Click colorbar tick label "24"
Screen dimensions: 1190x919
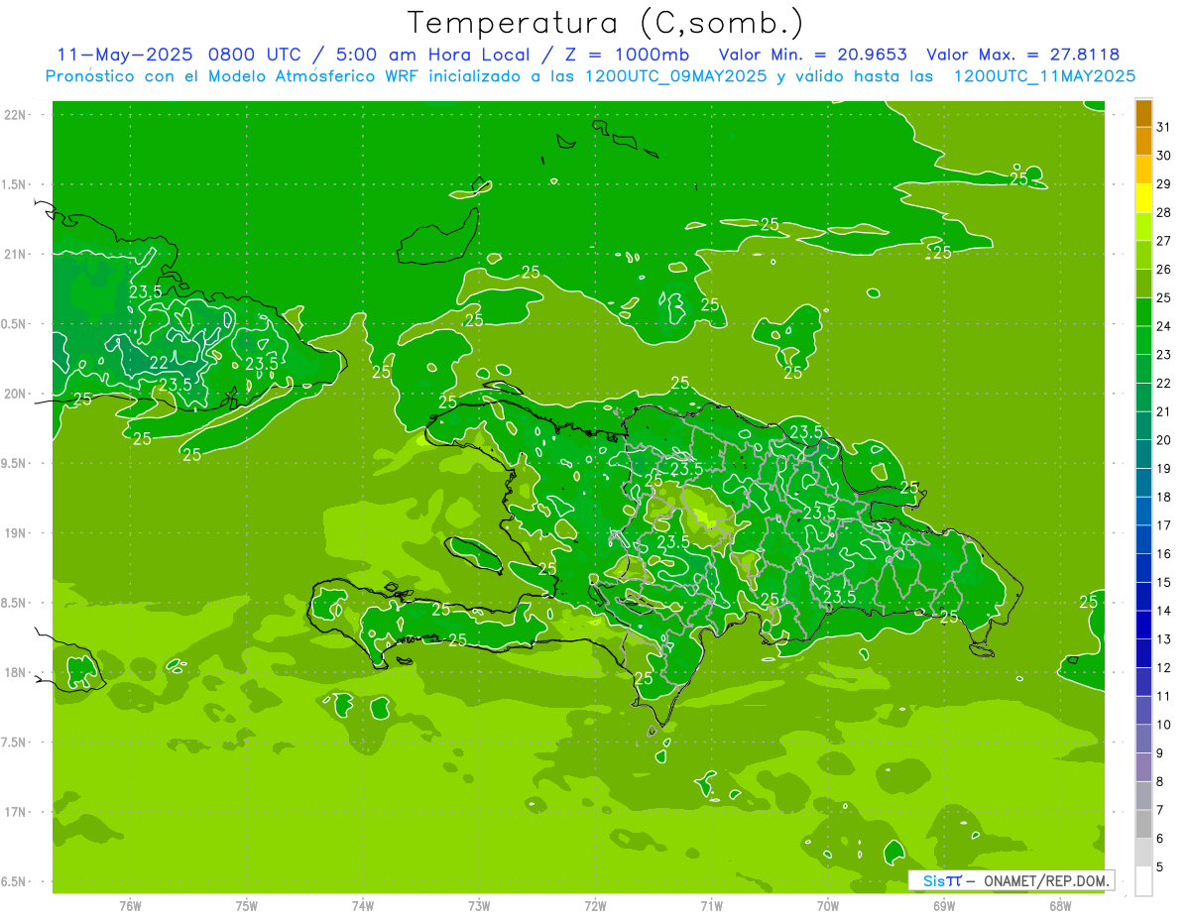(x=1163, y=326)
